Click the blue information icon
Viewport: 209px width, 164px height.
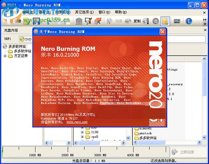pyautogui.click(x=188, y=21)
